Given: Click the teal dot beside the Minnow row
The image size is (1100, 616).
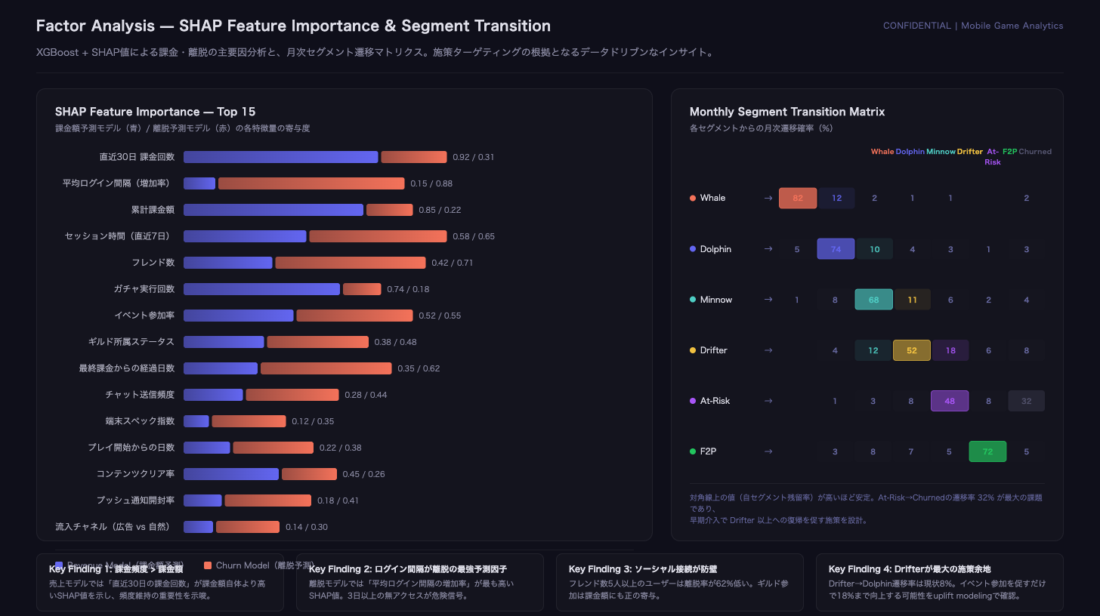Looking at the screenshot, I should tap(693, 300).
